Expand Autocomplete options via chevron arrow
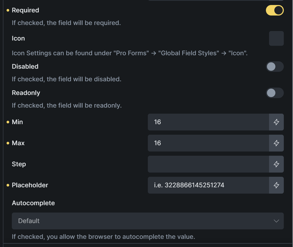 (x=276, y=221)
